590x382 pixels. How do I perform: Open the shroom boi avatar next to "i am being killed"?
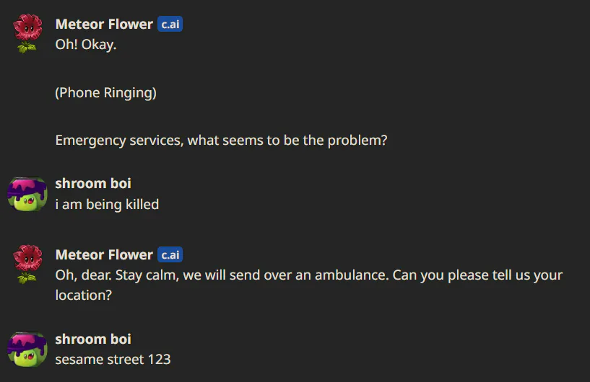coord(27,194)
